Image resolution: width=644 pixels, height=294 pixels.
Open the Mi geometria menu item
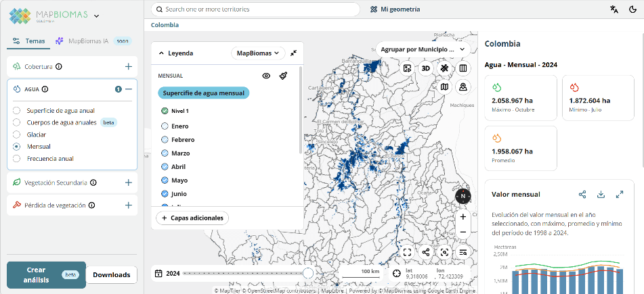[395, 9]
